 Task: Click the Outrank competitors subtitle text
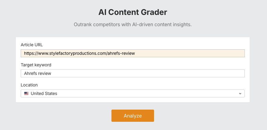click(x=133, y=24)
